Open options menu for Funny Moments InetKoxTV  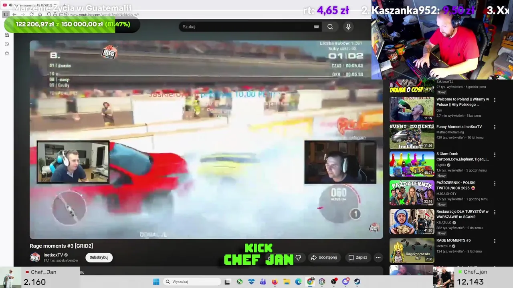[495, 127]
